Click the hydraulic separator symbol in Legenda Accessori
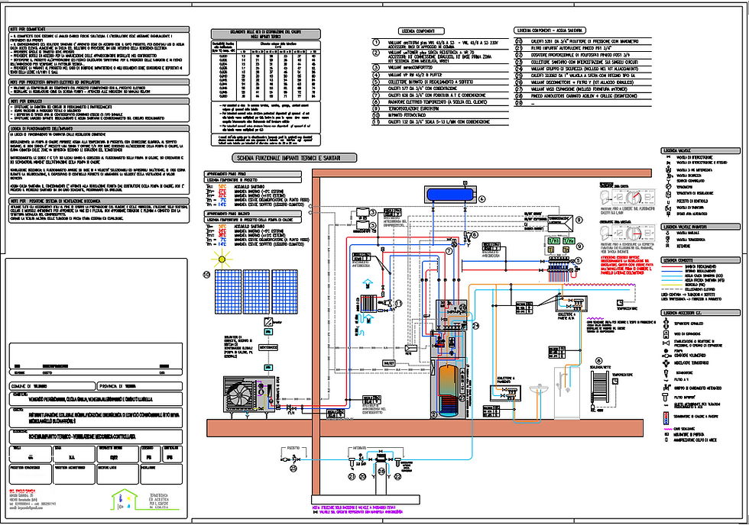This screenshot has height=525, width=749. pos(666,324)
